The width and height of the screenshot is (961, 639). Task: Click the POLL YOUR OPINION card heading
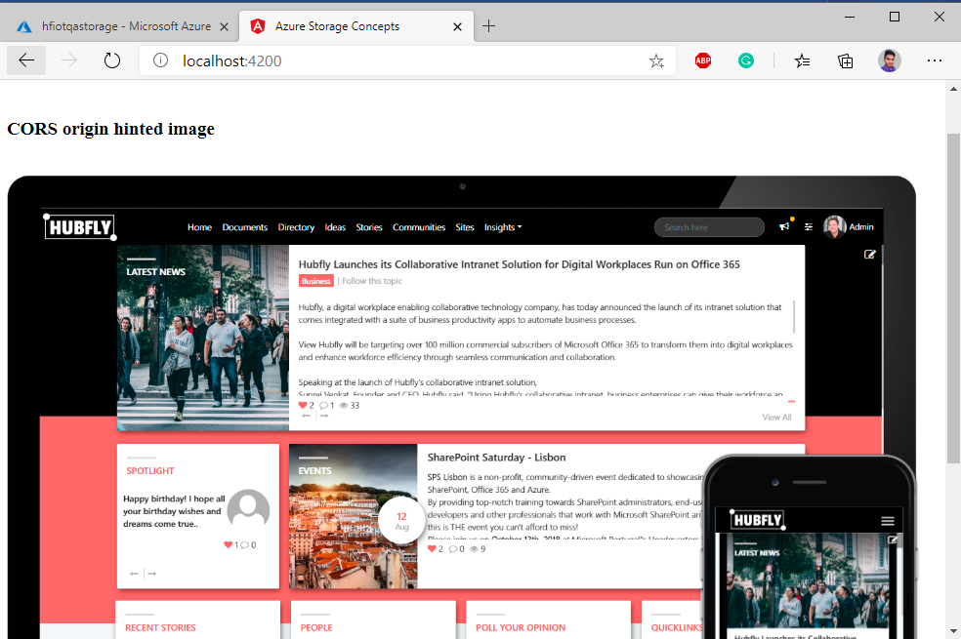pos(521,628)
